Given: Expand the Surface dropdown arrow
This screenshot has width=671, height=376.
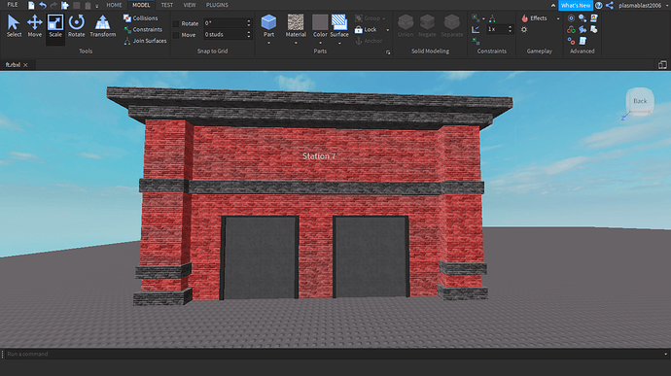Looking at the screenshot, I should [x=339, y=43].
